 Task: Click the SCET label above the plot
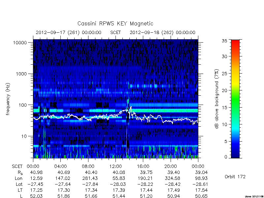(115, 32)
